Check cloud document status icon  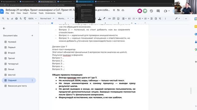coord(123,10)
